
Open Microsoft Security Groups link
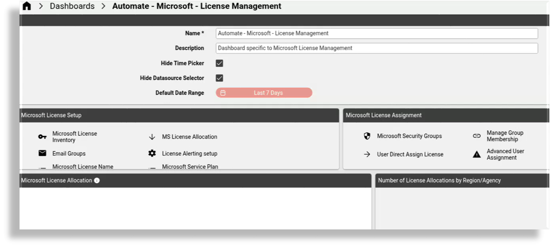coord(409,136)
